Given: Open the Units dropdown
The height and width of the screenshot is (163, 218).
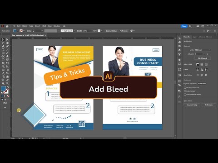Looking at the screenshot, I should 203,50.
